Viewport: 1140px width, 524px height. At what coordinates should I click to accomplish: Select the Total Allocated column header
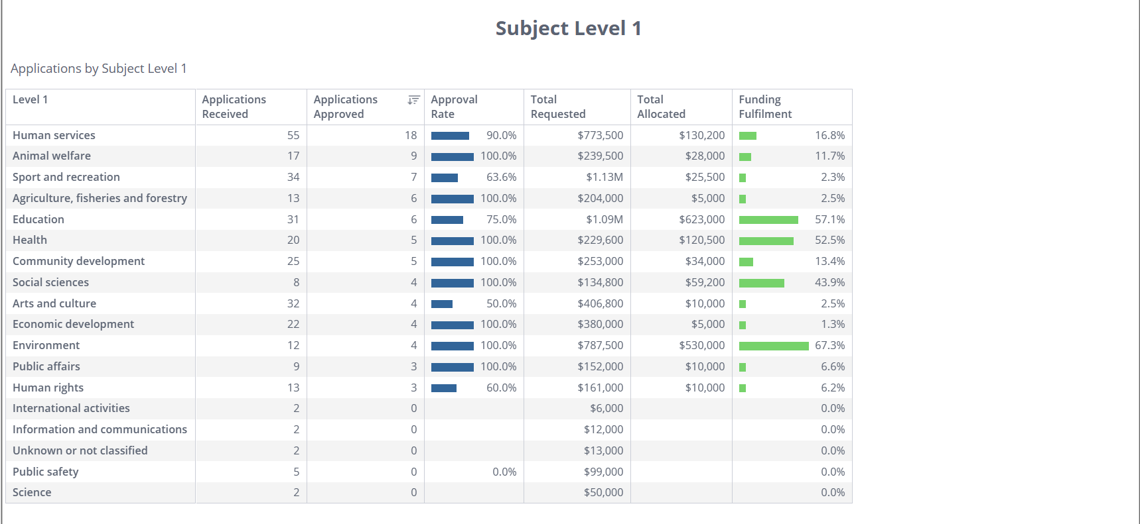pyautogui.click(x=661, y=107)
